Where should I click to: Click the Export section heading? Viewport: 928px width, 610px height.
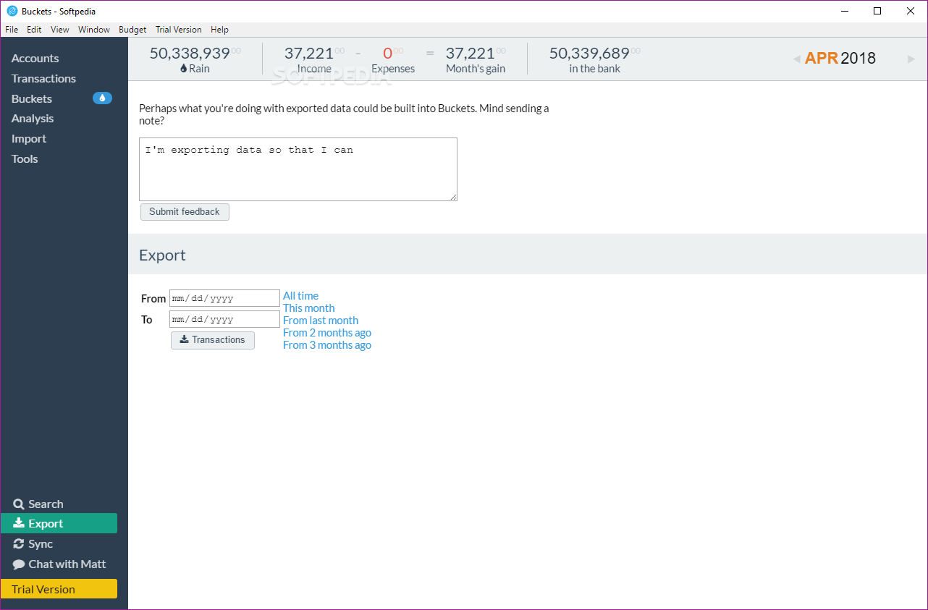pyautogui.click(x=162, y=255)
